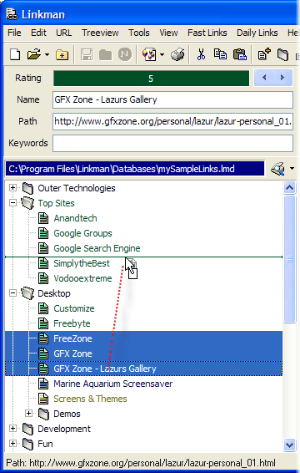Click the Path URL input field
The width and height of the screenshot is (300, 473).
click(x=172, y=121)
